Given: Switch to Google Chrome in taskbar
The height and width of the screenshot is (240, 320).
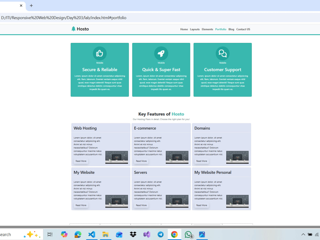Looking at the screenshot, I should coord(174,234).
